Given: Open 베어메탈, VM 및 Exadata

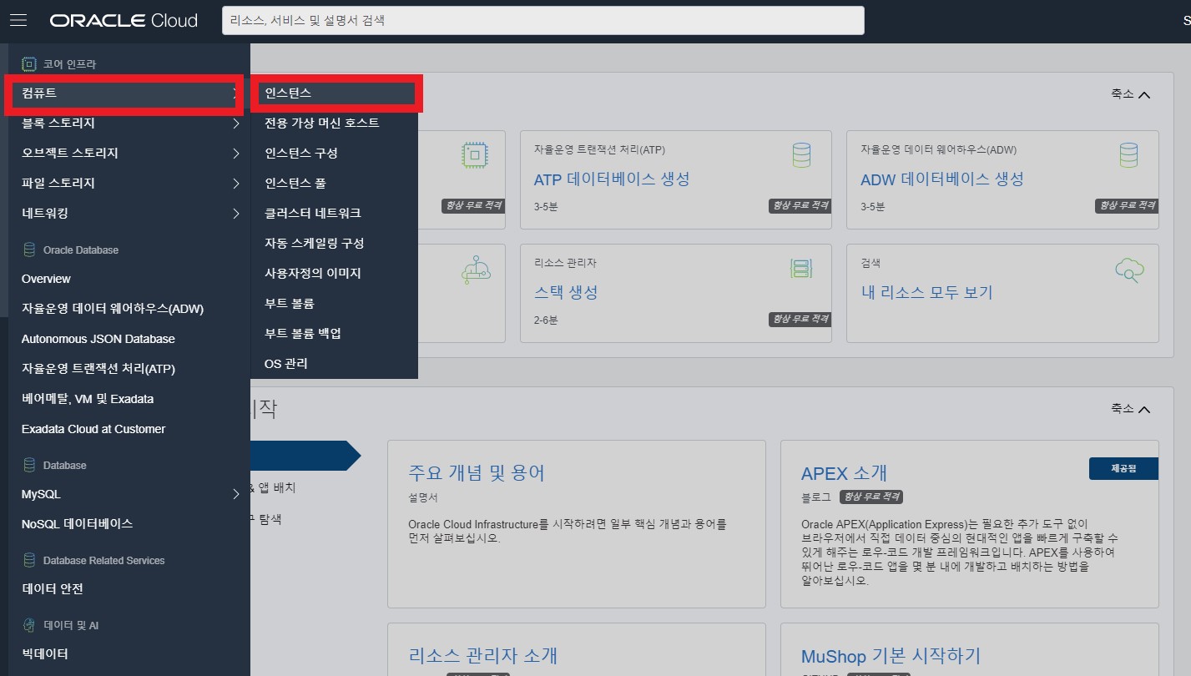Looking at the screenshot, I should [88, 399].
